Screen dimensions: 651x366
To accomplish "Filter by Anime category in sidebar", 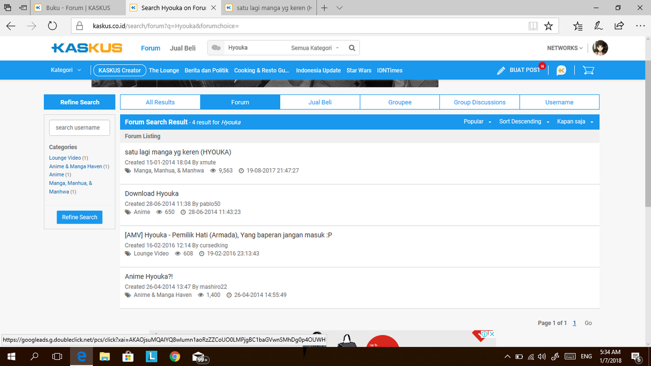I will (56, 174).
